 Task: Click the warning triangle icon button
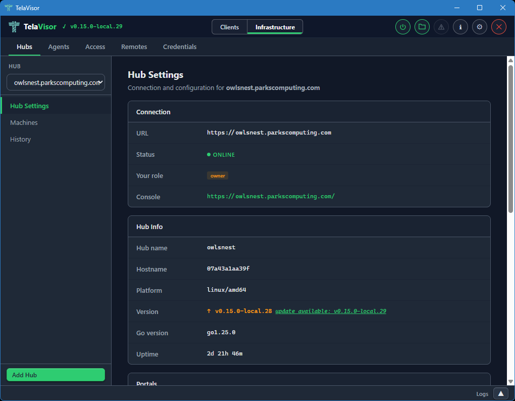coord(441,27)
